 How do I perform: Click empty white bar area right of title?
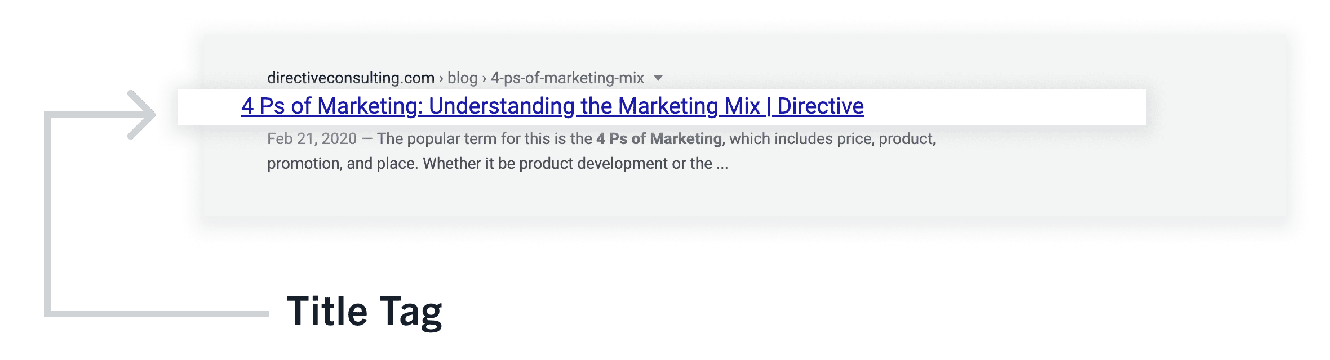click(1005, 107)
